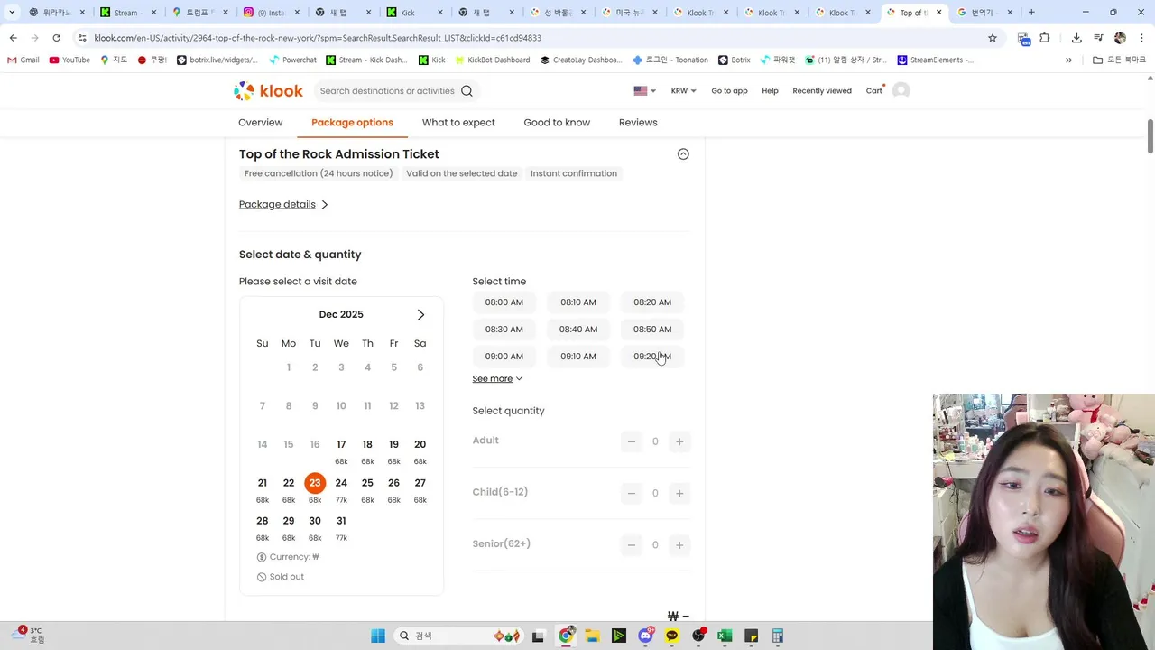The height and width of the screenshot is (650, 1155).
Task: Go to next month in calendar
Action: [x=420, y=314]
